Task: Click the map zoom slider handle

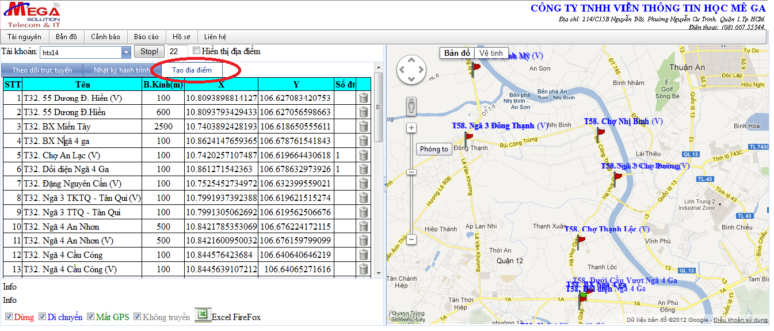Action: (411, 172)
